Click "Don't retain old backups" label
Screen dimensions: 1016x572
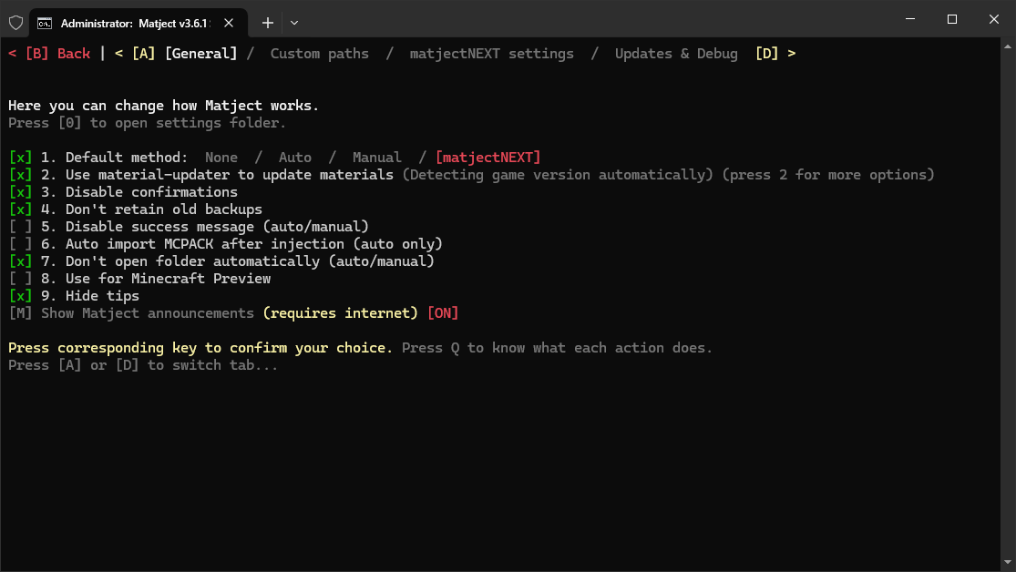164,209
